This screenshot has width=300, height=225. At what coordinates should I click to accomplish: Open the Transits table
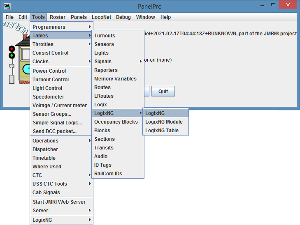tap(118, 148)
